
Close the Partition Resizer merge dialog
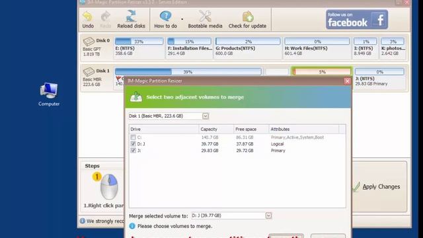coord(347,81)
